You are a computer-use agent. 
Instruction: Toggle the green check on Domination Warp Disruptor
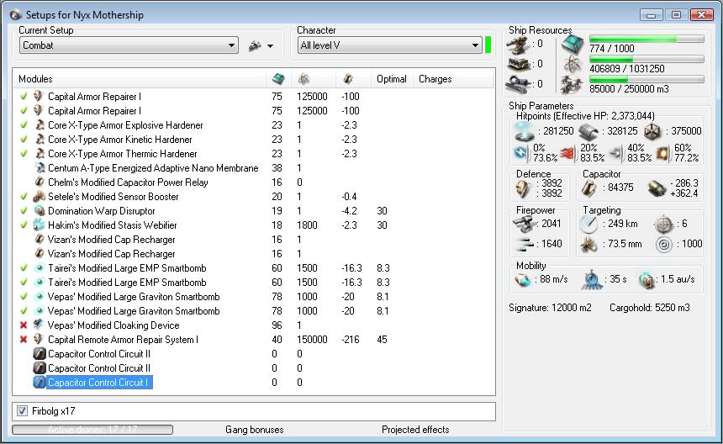pos(24,211)
